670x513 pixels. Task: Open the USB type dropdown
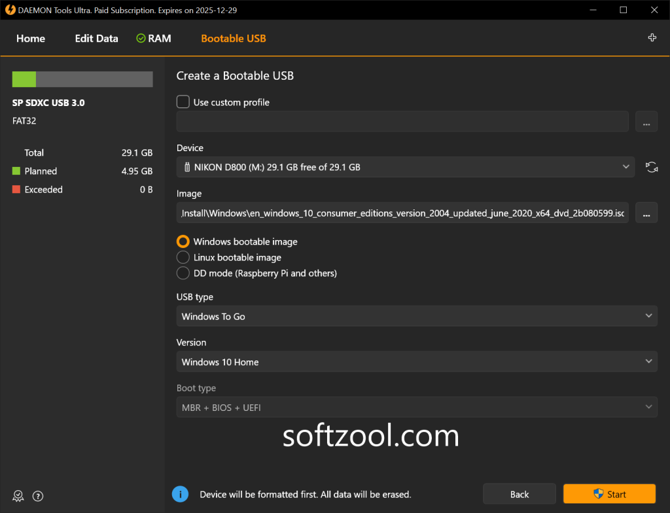pos(417,316)
